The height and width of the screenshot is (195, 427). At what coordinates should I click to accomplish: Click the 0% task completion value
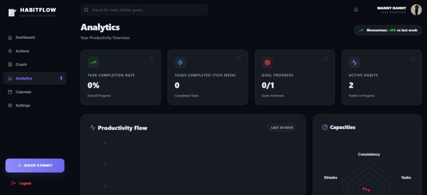click(x=93, y=85)
